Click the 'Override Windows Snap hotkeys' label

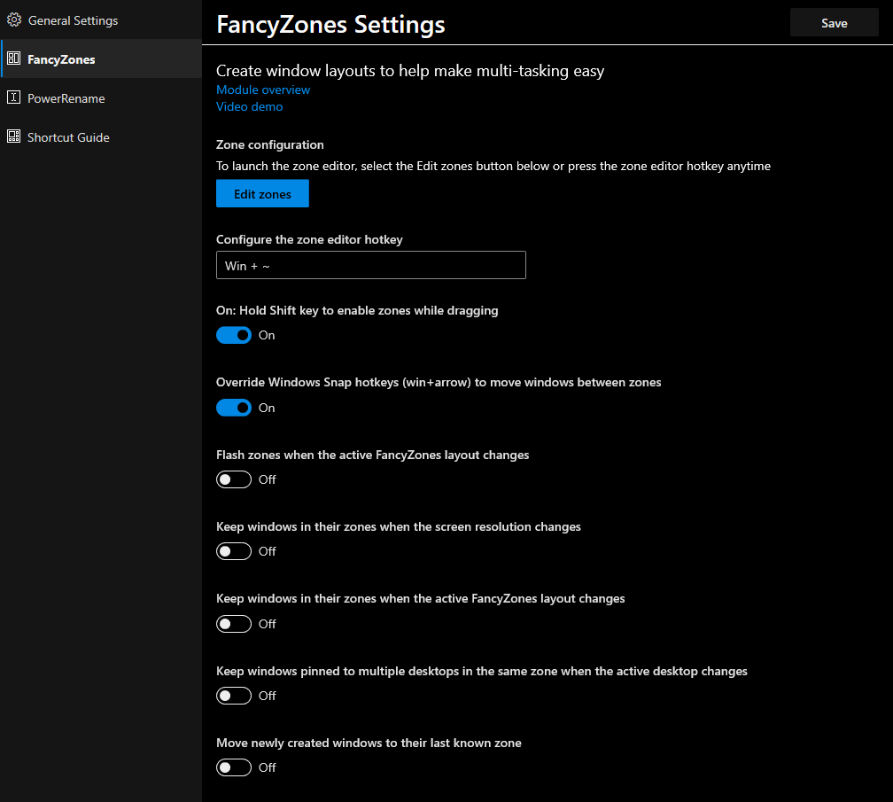tap(439, 382)
